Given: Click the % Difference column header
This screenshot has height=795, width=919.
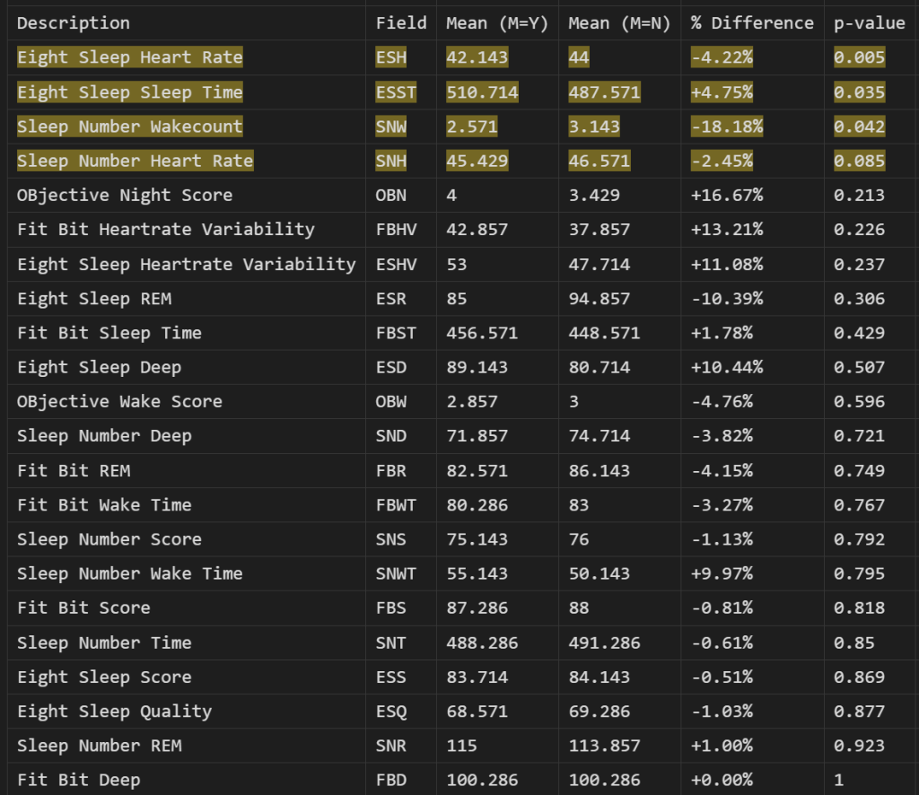Looking at the screenshot, I should (x=752, y=23).
